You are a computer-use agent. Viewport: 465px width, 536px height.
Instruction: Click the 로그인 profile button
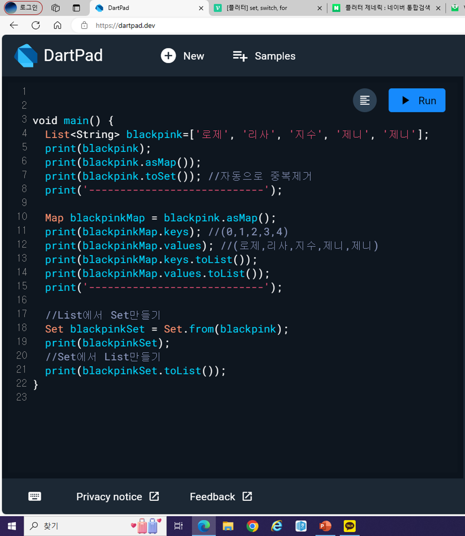(23, 8)
